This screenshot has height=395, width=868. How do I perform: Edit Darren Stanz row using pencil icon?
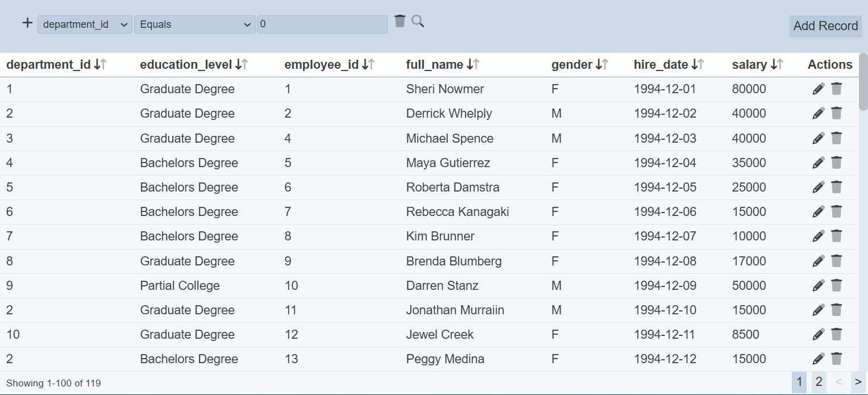point(818,285)
